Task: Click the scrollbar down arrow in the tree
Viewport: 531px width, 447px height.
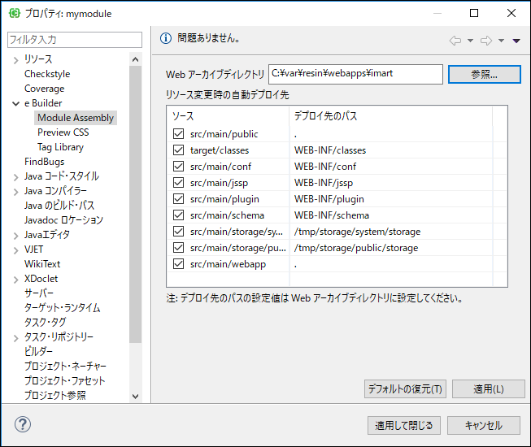Action: [x=136, y=397]
